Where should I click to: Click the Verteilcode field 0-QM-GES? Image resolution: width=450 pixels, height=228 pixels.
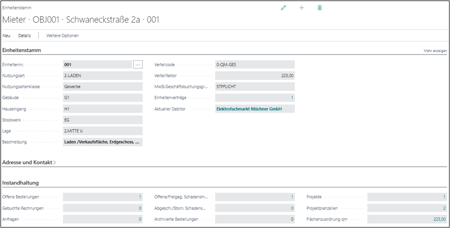tap(254, 65)
